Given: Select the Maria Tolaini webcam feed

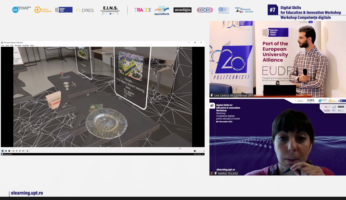Looking at the screenshot, I should (x=277, y=137).
